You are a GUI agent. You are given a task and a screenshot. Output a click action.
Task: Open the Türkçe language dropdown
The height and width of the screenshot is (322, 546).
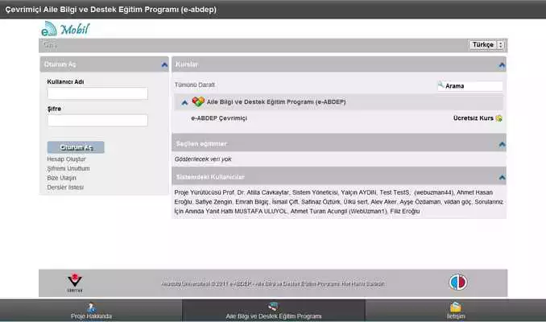pos(486,45)
